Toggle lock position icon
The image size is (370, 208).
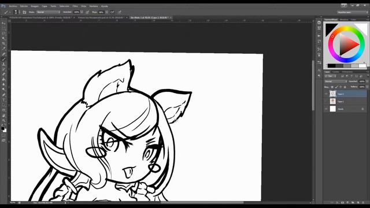(x=341, y=87)
